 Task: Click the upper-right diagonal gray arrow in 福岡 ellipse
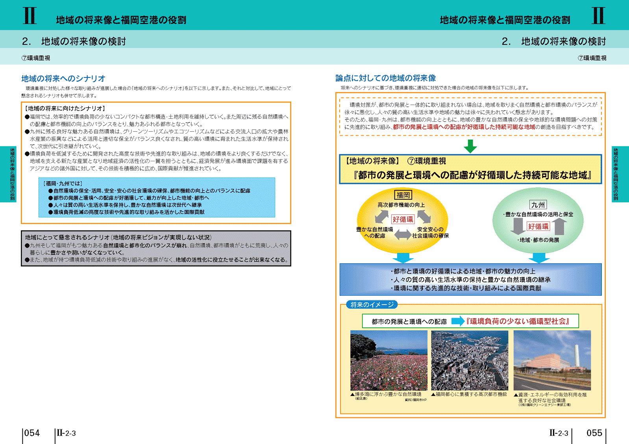(x=424, y=217)
